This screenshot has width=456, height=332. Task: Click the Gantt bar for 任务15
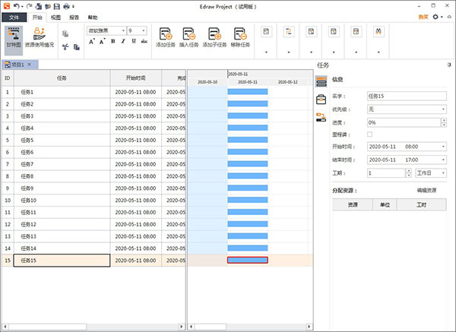click(248, 261)
